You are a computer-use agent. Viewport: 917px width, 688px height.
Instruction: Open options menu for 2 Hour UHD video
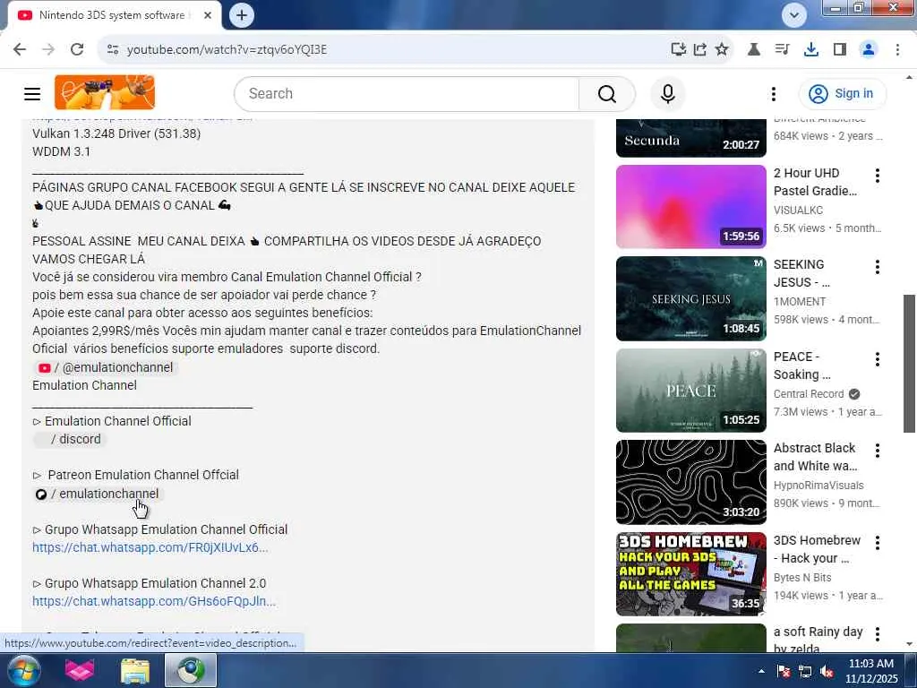(878, 176)
